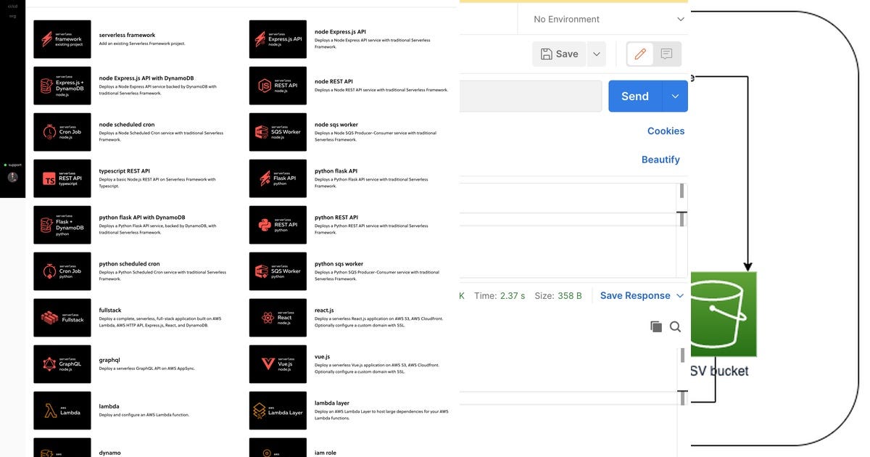Select the lambda template icon

[62, 410]
